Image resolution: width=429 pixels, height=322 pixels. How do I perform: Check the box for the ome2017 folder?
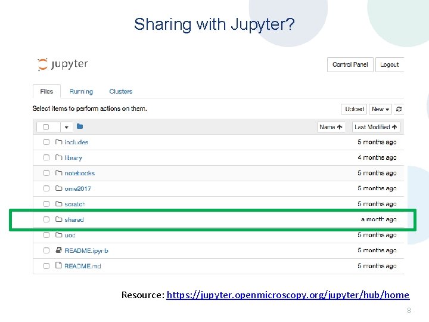coord(46,188)
